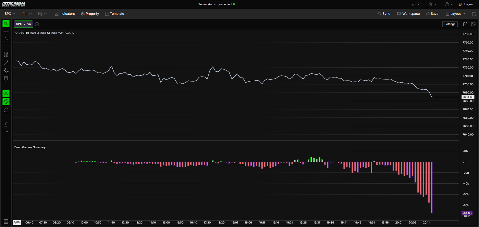The image size is (479, 227).
Task: Save the chart to cloud
Action: [432, 14]
